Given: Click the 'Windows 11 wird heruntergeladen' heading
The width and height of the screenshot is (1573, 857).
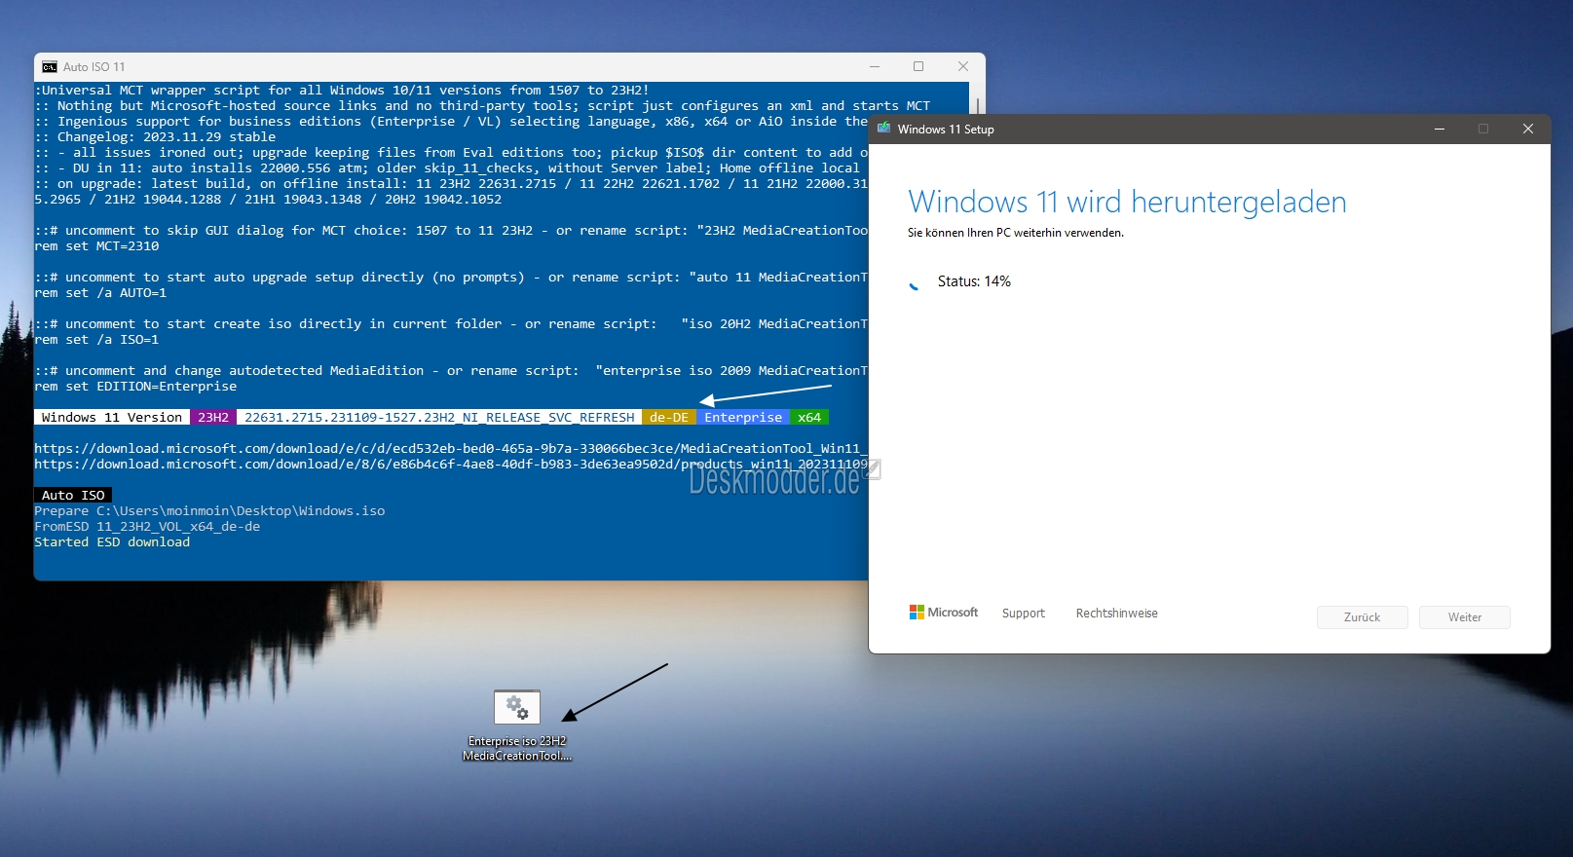Looking at the screenshot, I should [x=1127, y=202].
